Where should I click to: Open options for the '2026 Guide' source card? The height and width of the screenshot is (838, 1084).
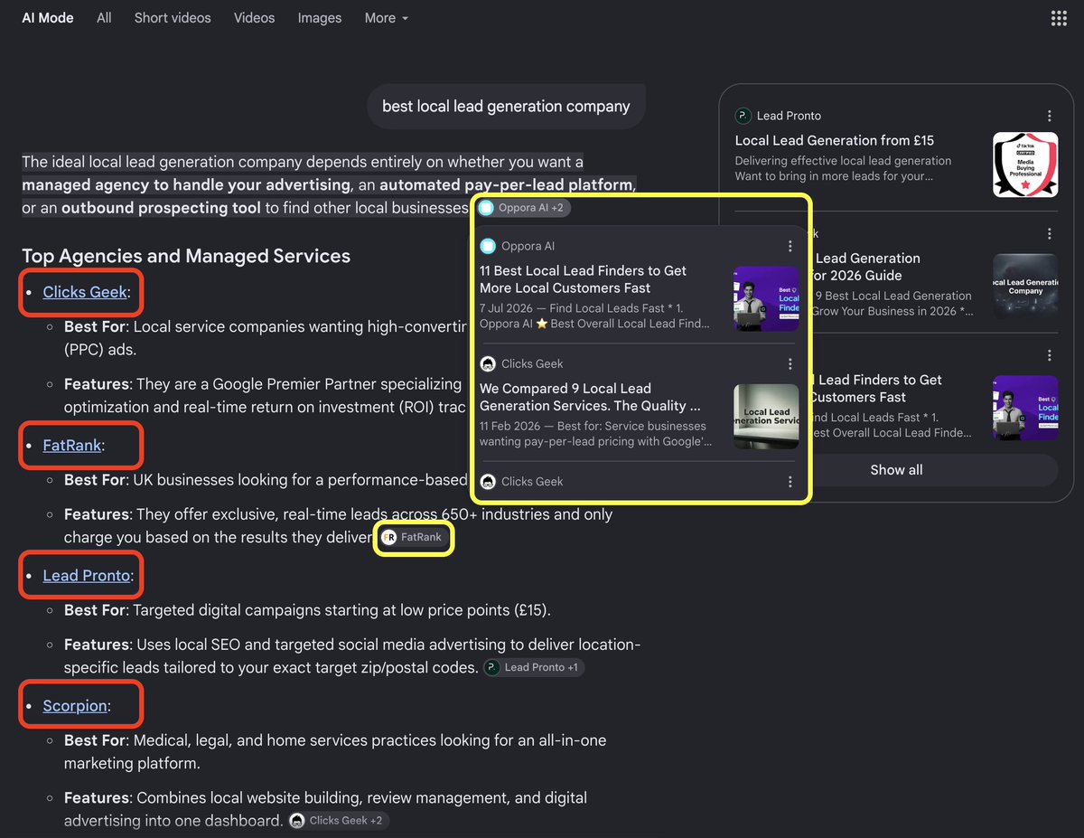point(1050,234)
